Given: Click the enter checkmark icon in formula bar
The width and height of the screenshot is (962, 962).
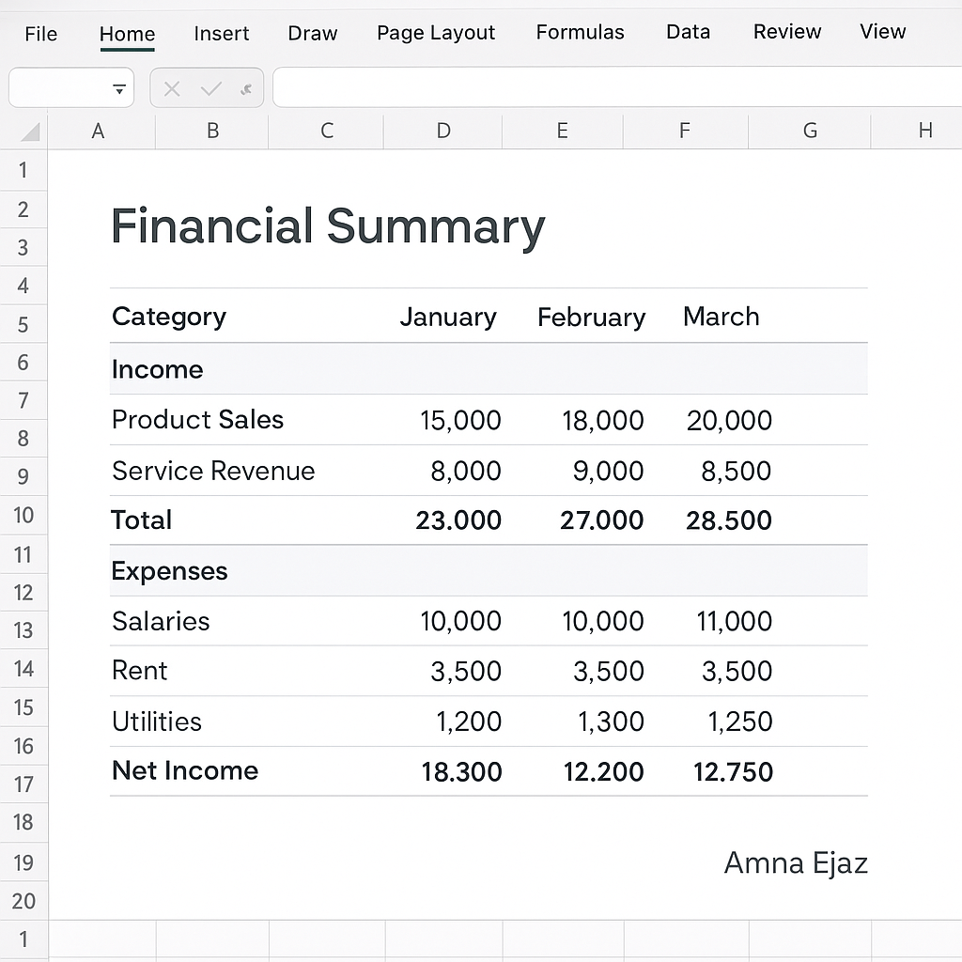Looking at the screenshot, I should point(210,89).
